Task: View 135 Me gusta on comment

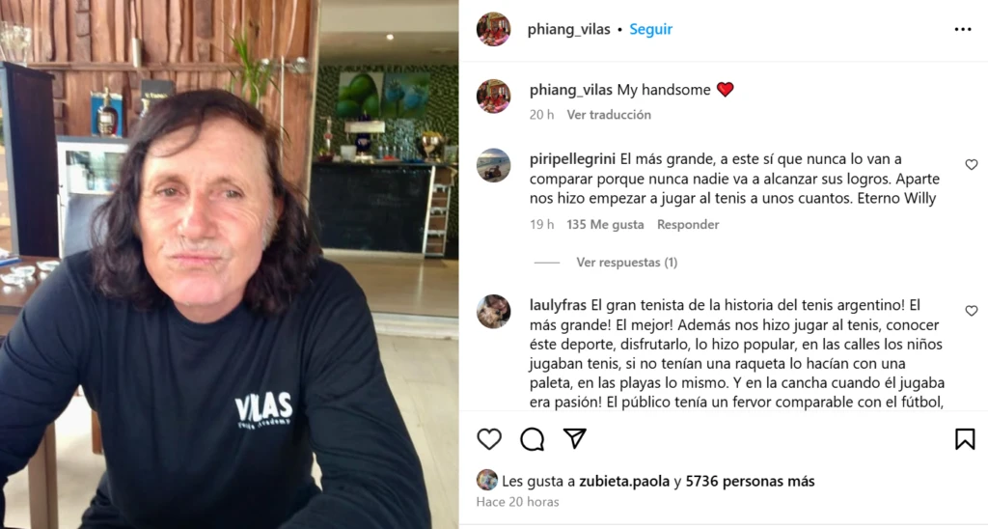Action: (x=605, y=225)
